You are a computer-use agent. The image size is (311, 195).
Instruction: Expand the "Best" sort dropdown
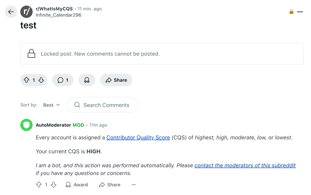coord(51,105)
